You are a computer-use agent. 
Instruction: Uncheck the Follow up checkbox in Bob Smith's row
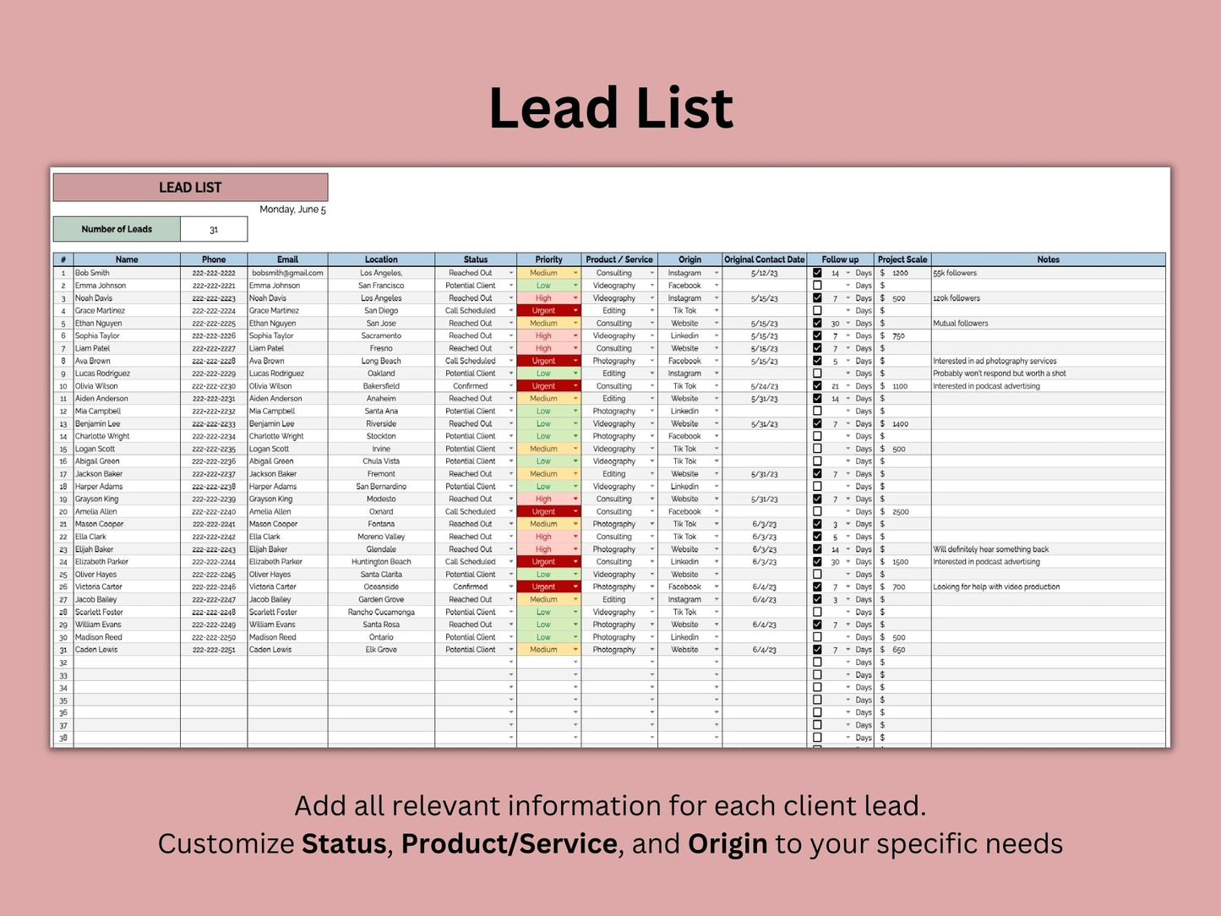tap(817, 273)
